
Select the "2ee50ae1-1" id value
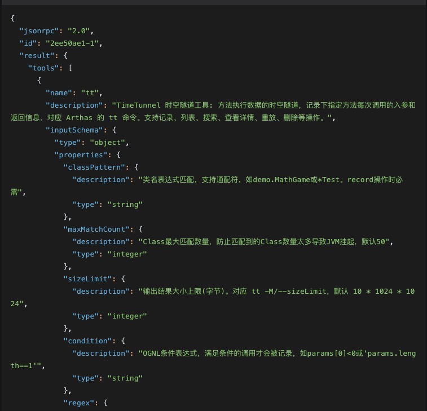click(69, 43)
